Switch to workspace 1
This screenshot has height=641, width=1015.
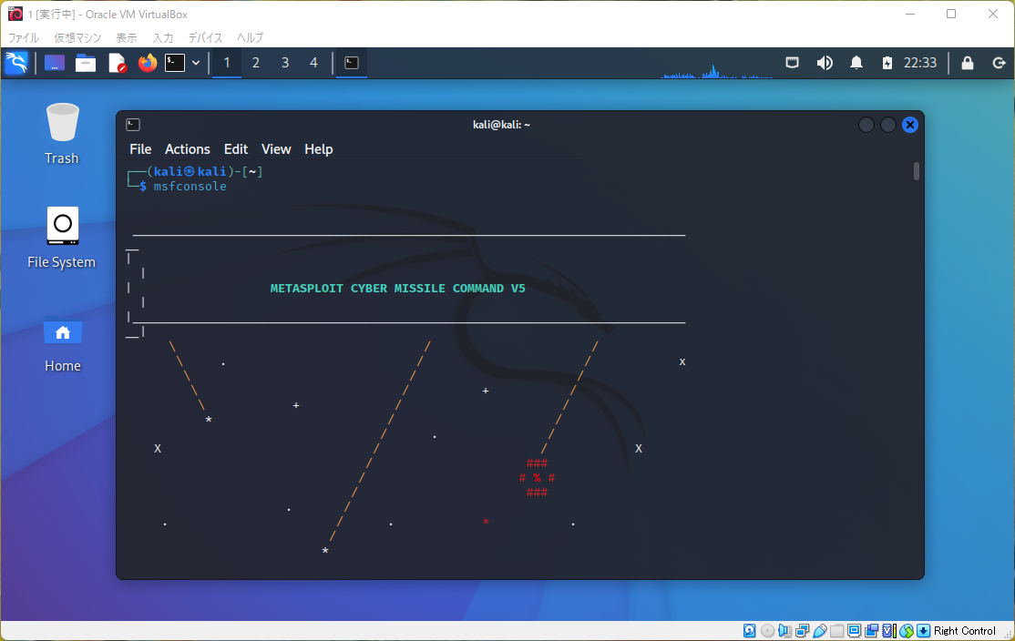pos(227,63)
